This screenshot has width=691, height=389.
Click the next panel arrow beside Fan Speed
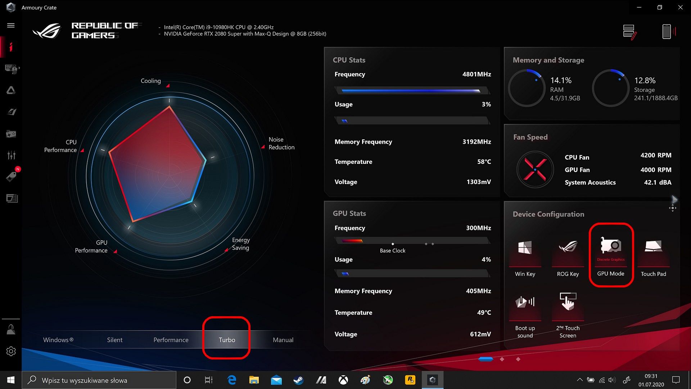click(674, 199)
